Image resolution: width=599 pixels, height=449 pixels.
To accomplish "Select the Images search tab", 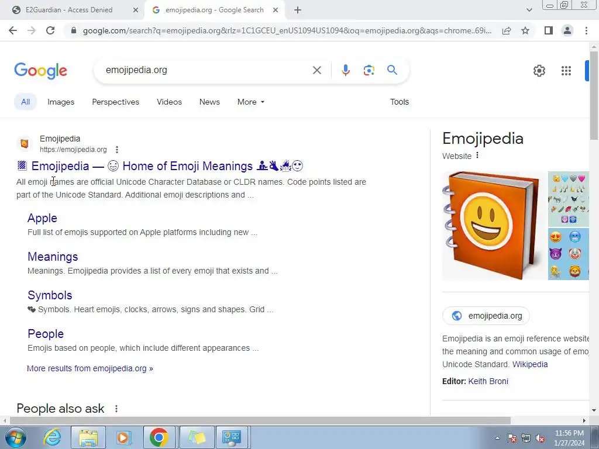I will tap(61, 102).
